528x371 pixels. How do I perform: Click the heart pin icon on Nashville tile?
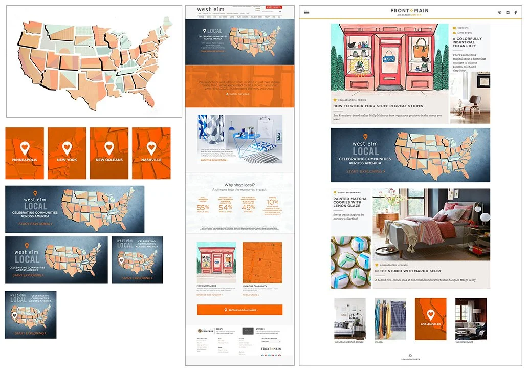151,148
